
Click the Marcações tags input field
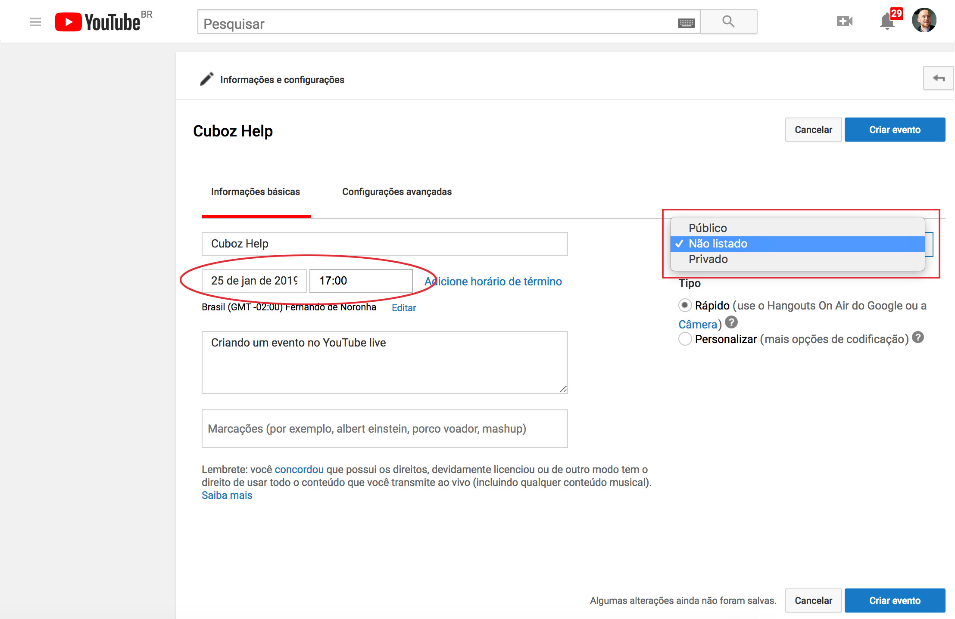384,429
